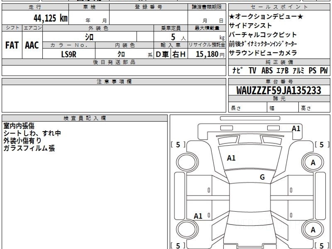Click the サラウンドビューカメラ entry
This screenshot has height=249, width=332.
(263, 53)
